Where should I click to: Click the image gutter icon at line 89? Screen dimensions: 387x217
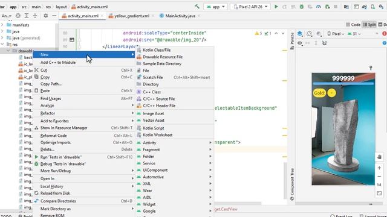(x=72, y=40)
